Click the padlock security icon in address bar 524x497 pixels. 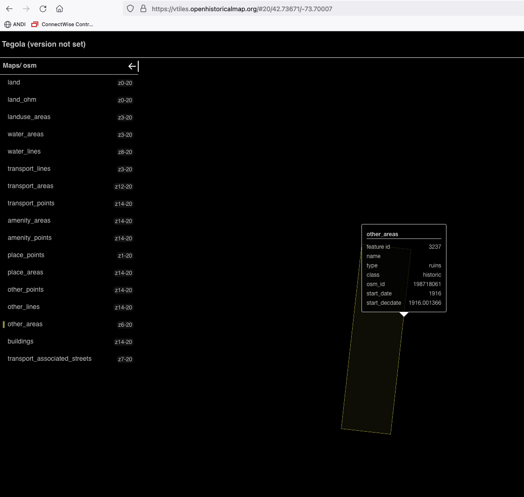coord(143,8)
